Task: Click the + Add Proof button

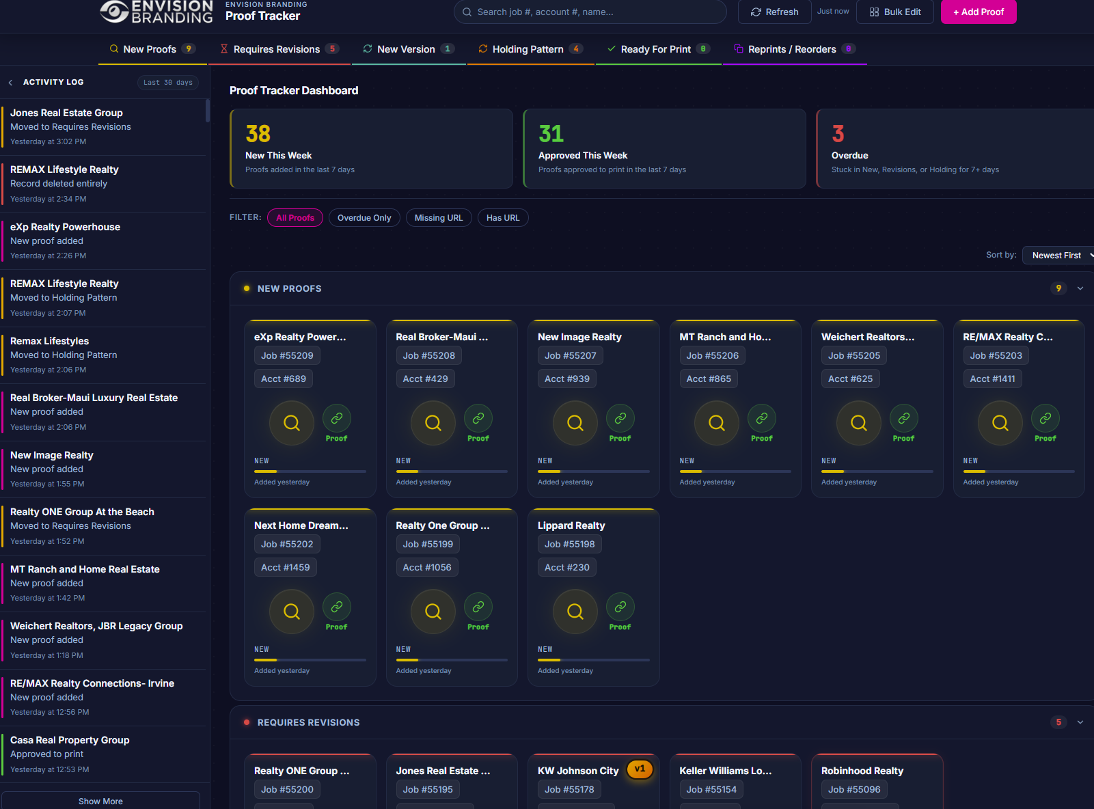Action: pyautogui.click(x=979, y=12)
